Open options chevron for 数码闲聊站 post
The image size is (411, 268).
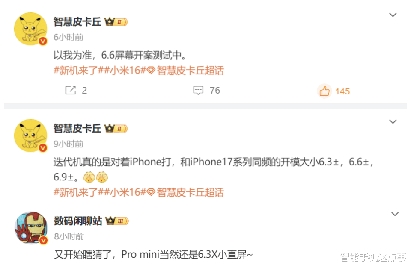tap(395, 214)
